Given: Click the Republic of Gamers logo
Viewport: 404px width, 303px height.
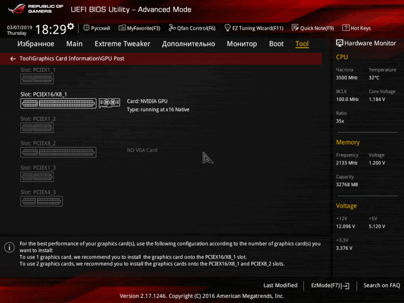Looking at the screenshot, I should (x=35, y=9).
